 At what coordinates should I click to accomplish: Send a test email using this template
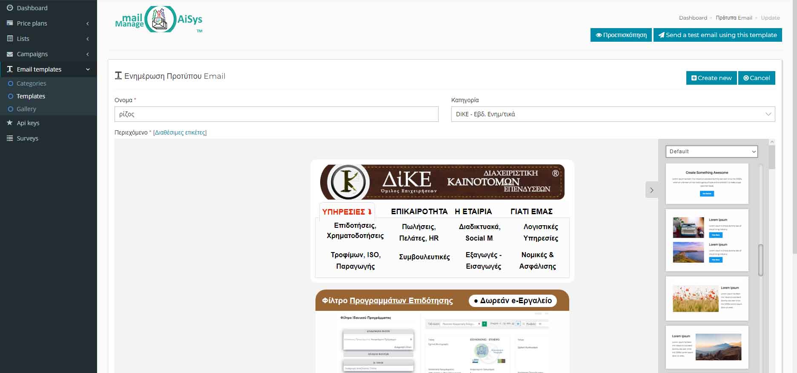(x=717, y=35)
